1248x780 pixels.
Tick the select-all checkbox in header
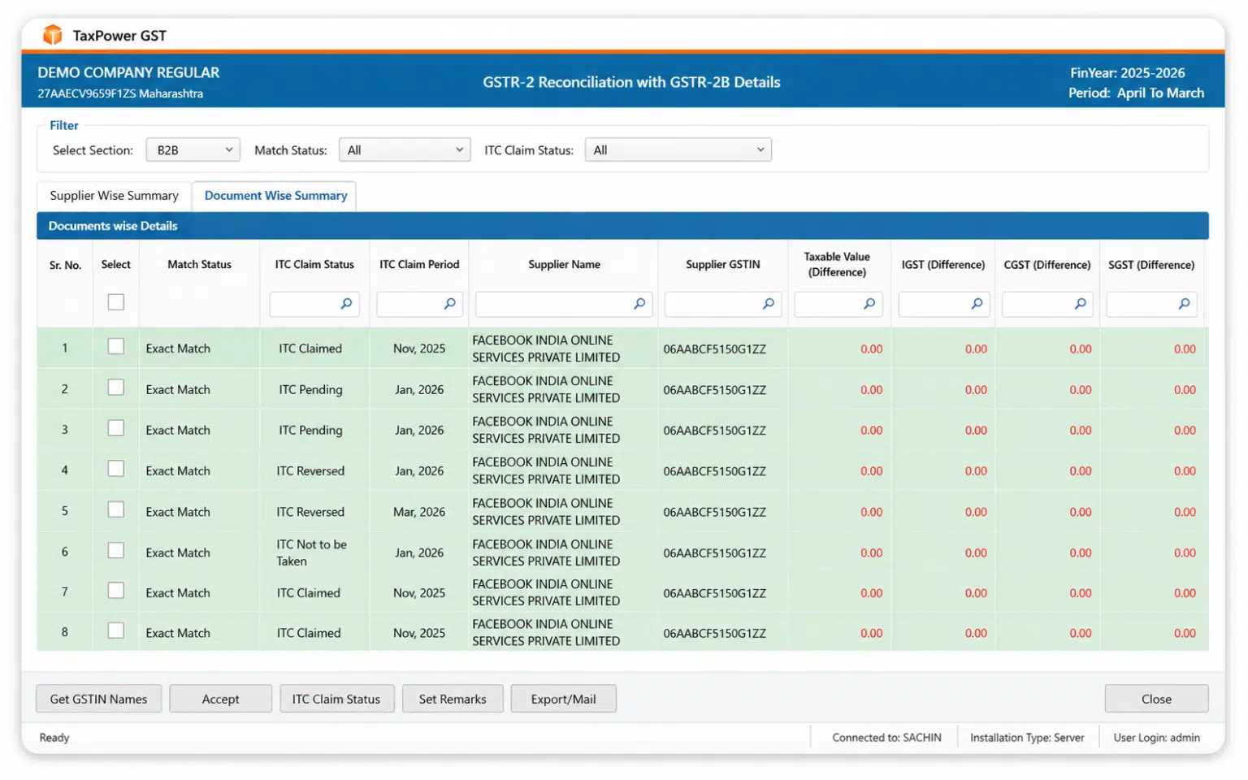(116, 302)
